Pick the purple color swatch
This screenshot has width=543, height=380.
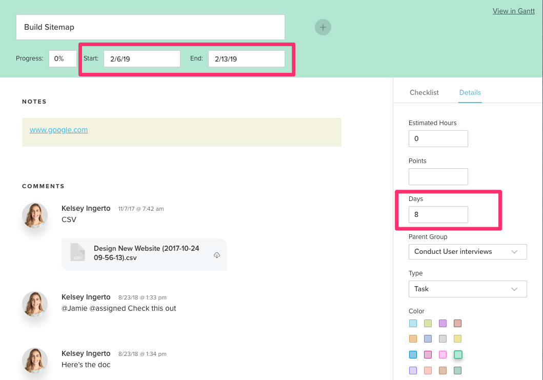click(443, 323)
